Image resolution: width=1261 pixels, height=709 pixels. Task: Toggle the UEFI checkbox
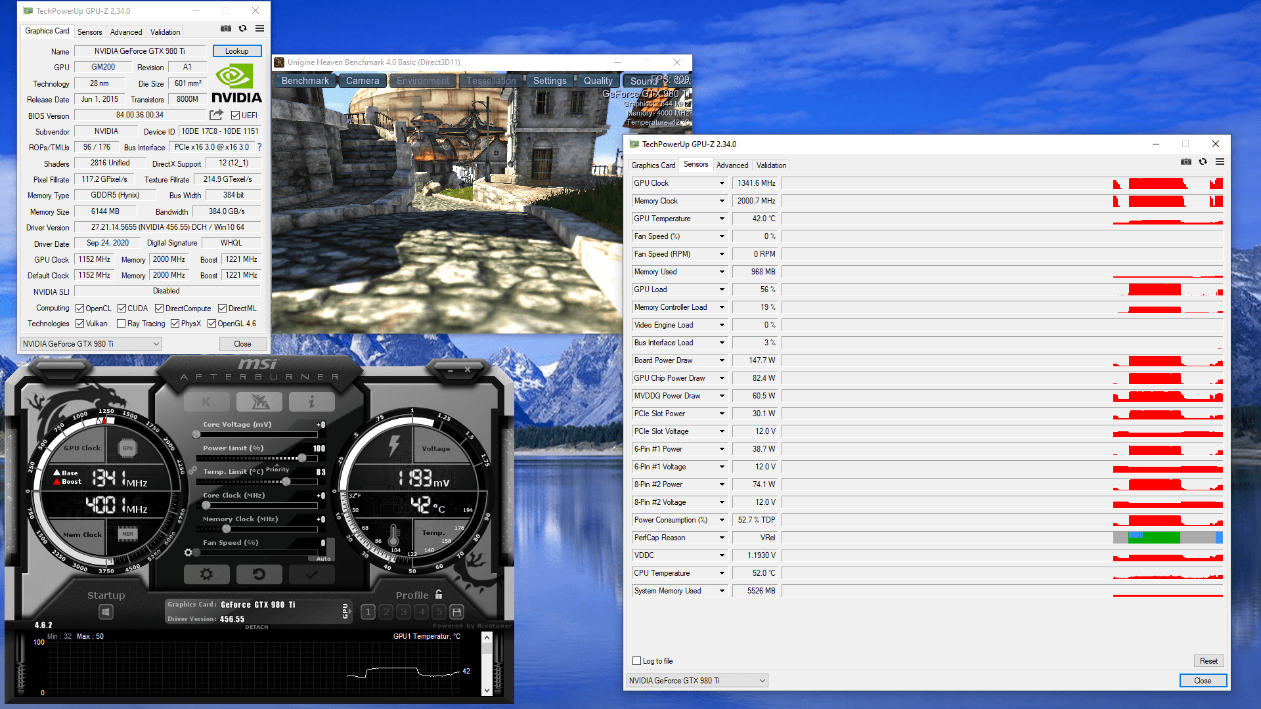(235, 116)
